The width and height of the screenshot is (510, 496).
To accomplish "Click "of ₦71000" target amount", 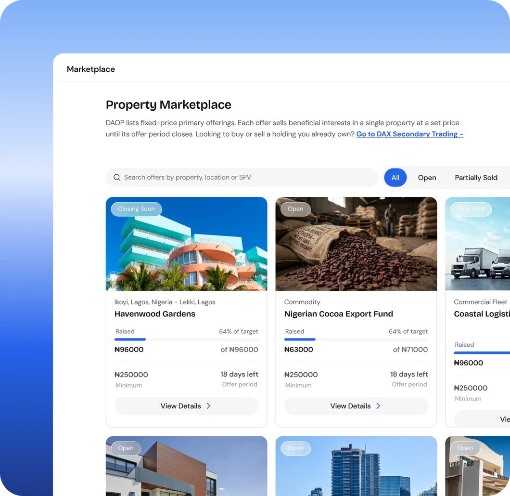I will click(x=410, y=350).
